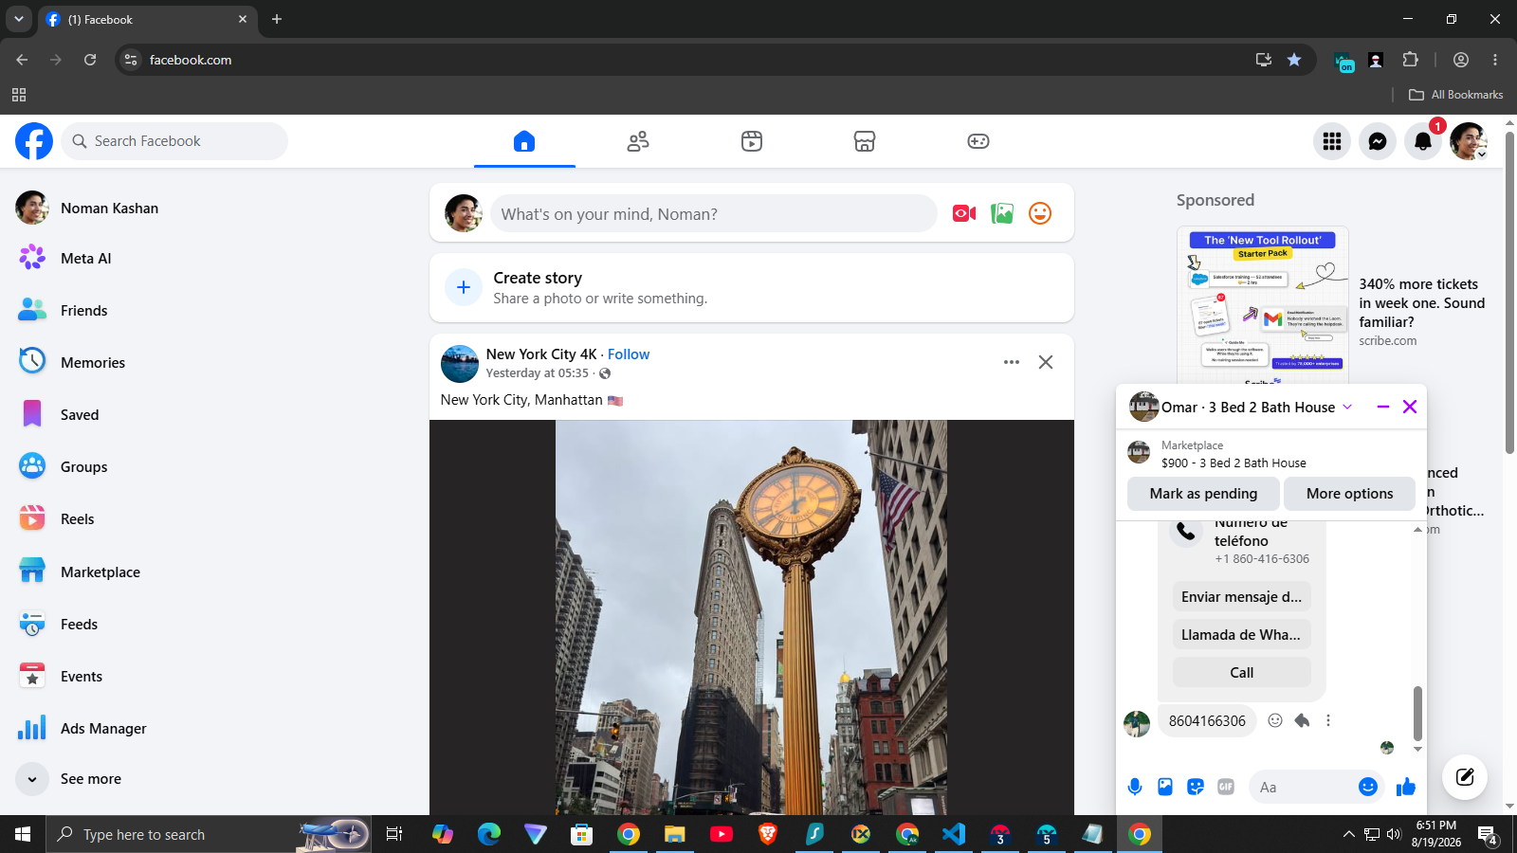The image size is (1517, 853).
Task: Click More options in chat
Action: coord(1349,494)
